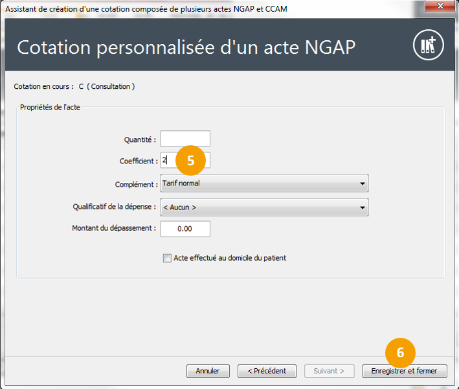Screen dimensions: 459x389
Task: Enable "Acte effectué au domicile du patient" checkbox
Action: (x=167, y=258)
